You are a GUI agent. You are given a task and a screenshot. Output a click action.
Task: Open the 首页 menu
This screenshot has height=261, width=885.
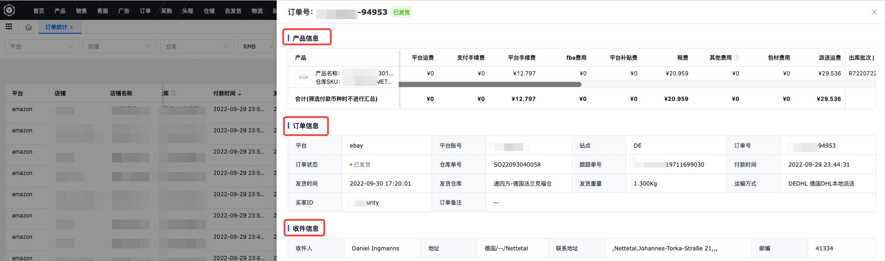point(39,11)
